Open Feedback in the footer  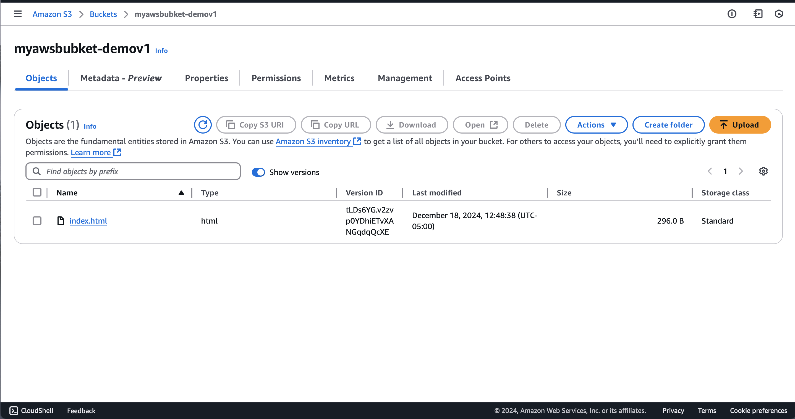pyautogui.click(x=81, y=411)
